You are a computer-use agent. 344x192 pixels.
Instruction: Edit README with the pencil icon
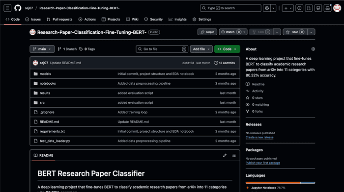(x=225, y=155)
